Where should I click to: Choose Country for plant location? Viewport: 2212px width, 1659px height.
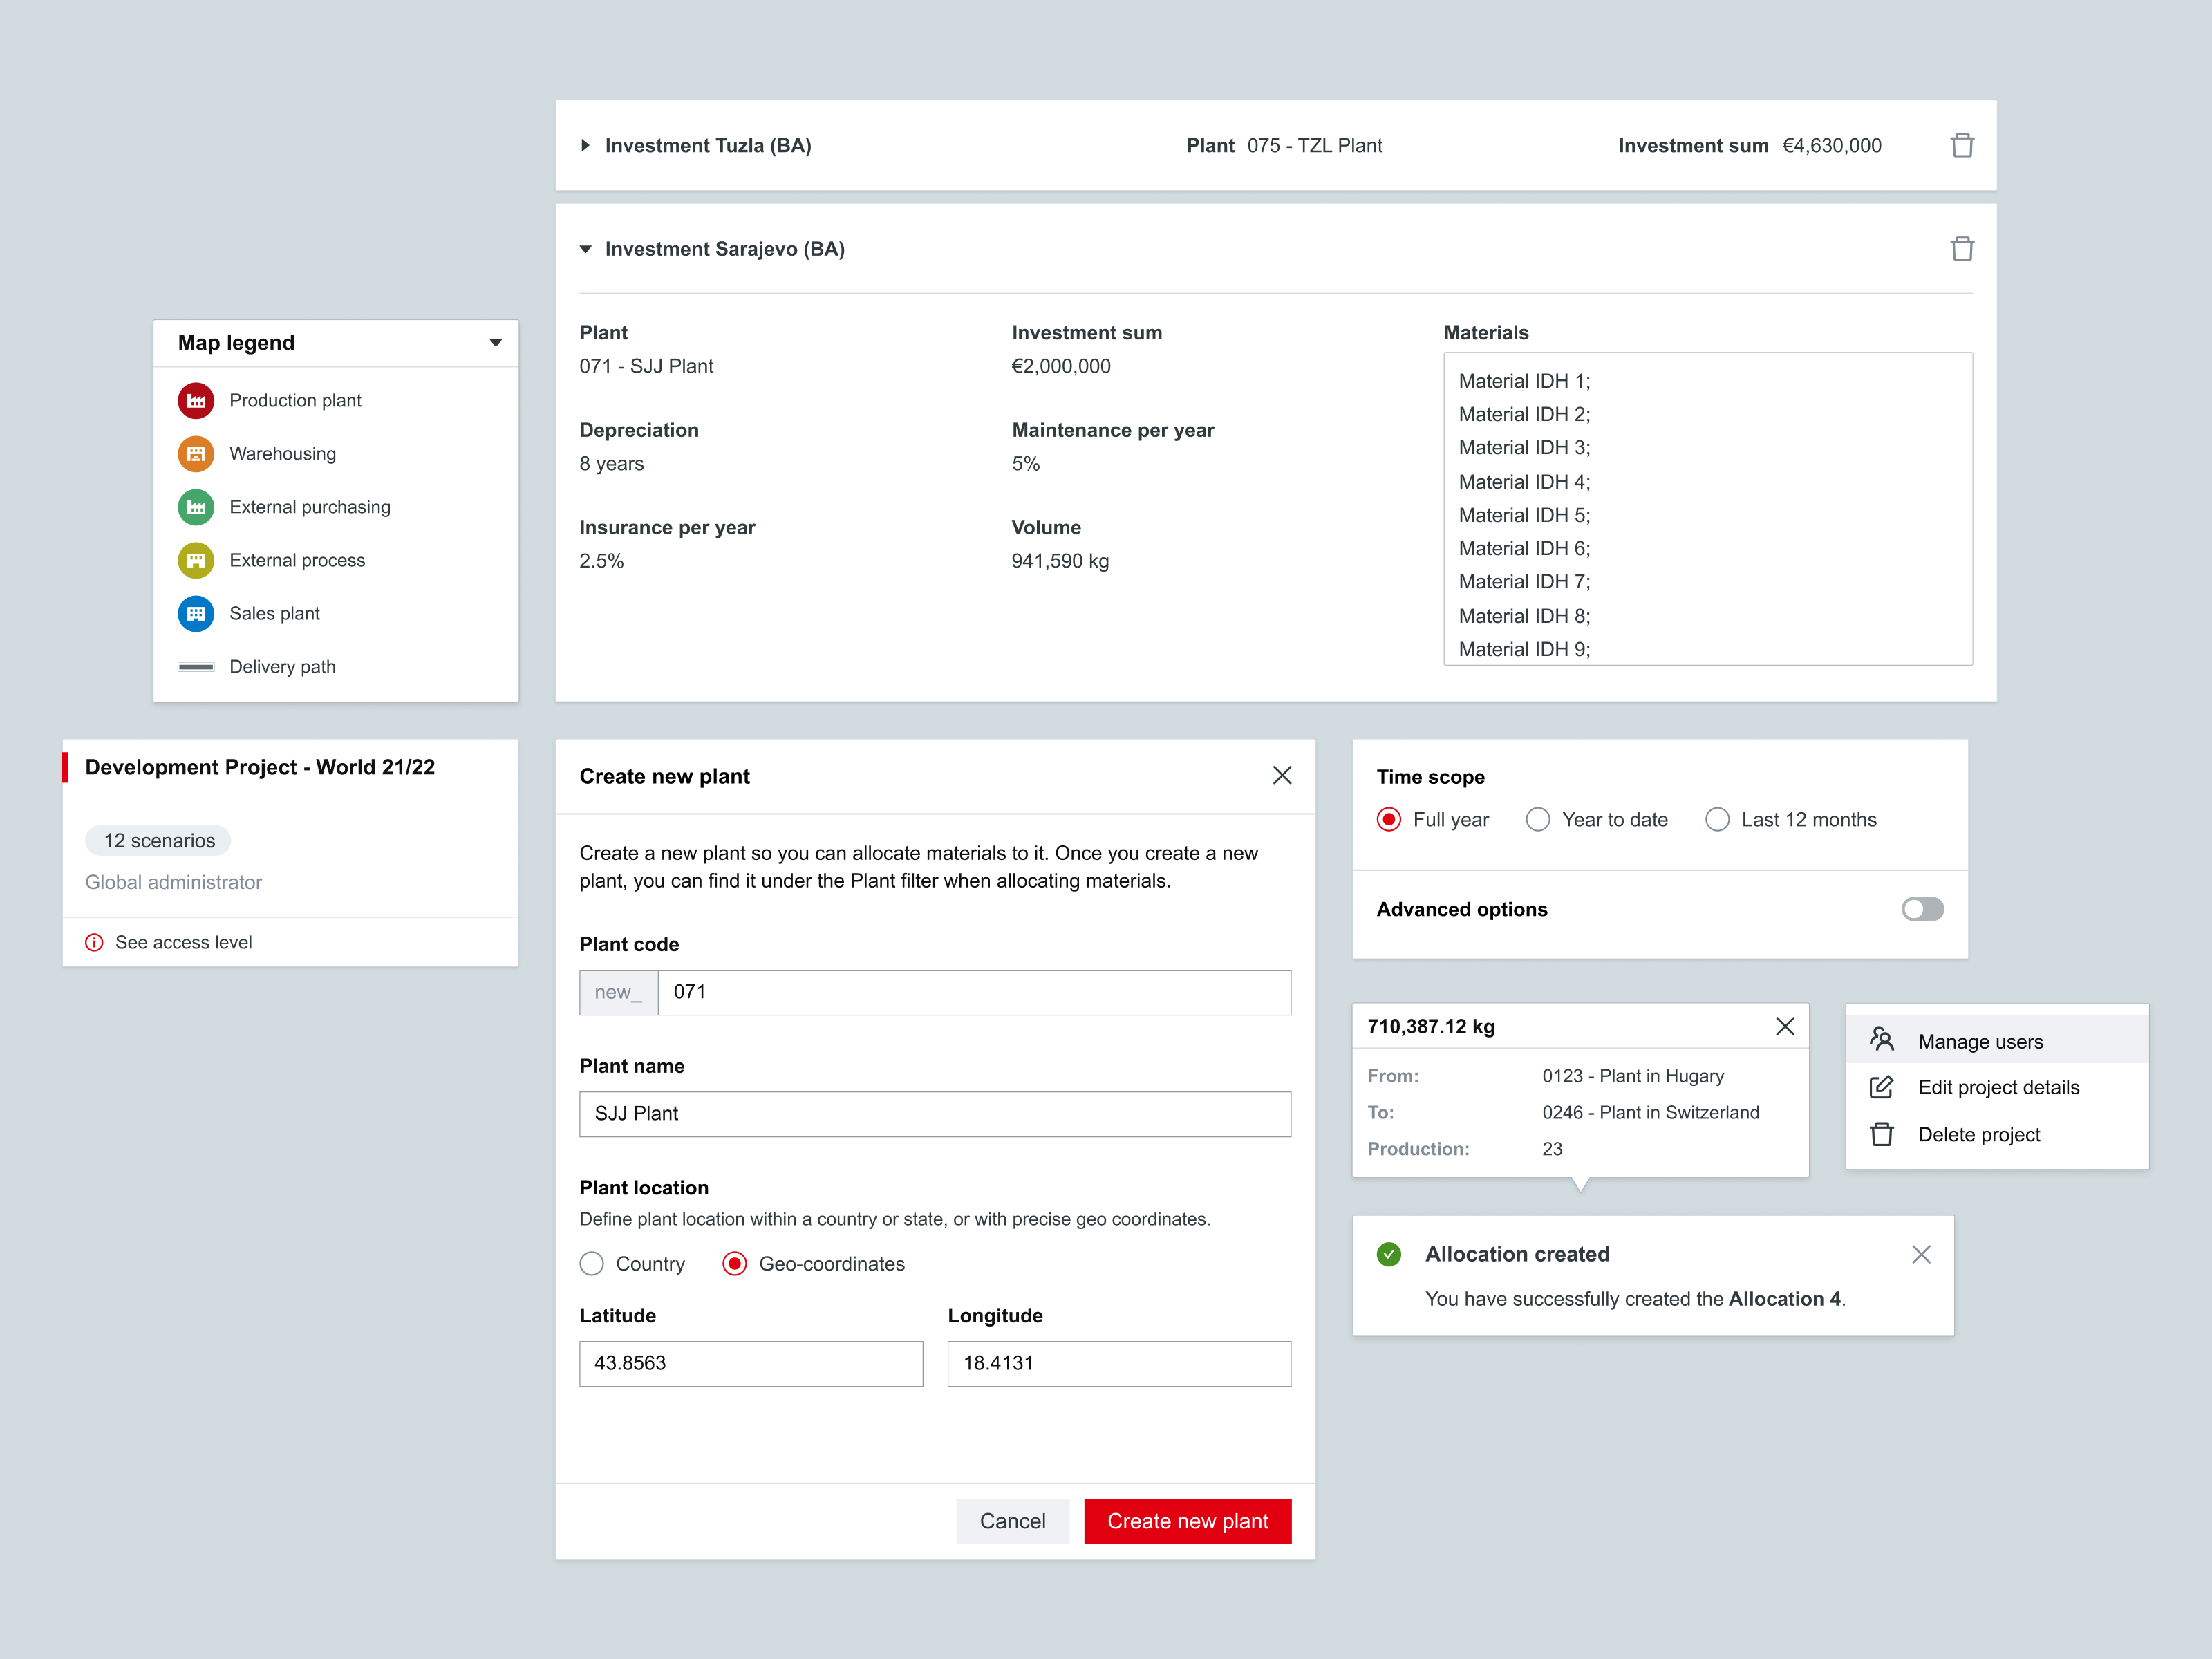point(591,1263)
